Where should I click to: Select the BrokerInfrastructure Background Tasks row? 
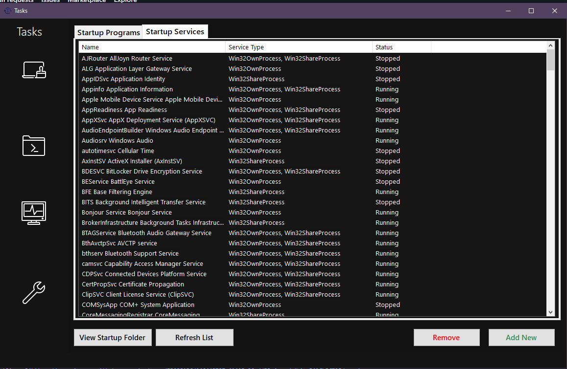point(312,223)
